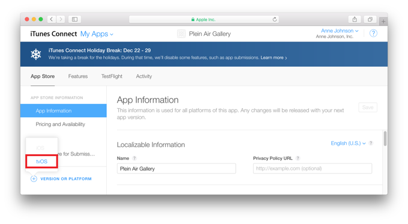Open help via question mark circle icon
Image resolution: width=408 pixels, height=224 pixels.
373,34
